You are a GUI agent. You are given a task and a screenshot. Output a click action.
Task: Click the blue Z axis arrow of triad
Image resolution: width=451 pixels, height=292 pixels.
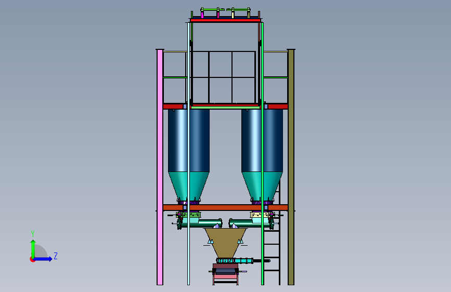[43, 259]
